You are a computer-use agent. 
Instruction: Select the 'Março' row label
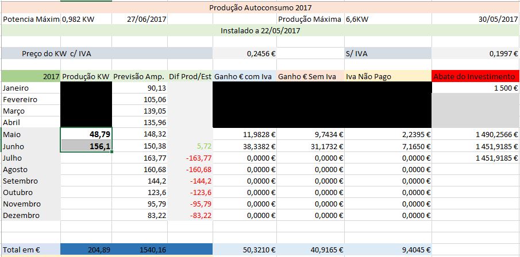point(31,111)
